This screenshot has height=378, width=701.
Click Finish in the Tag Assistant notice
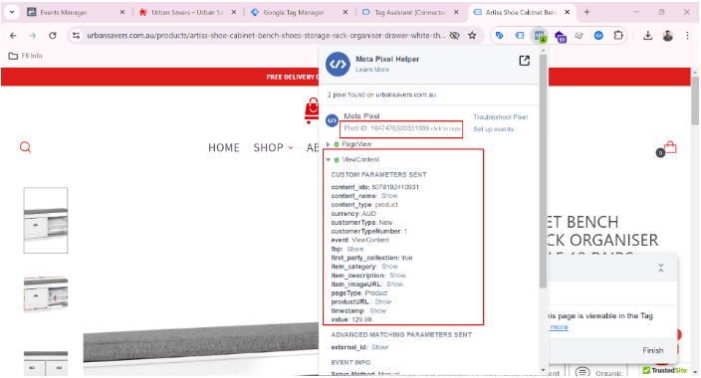653,350
